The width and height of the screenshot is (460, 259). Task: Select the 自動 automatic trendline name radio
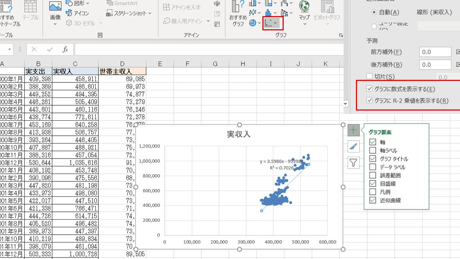click(374, 12)
